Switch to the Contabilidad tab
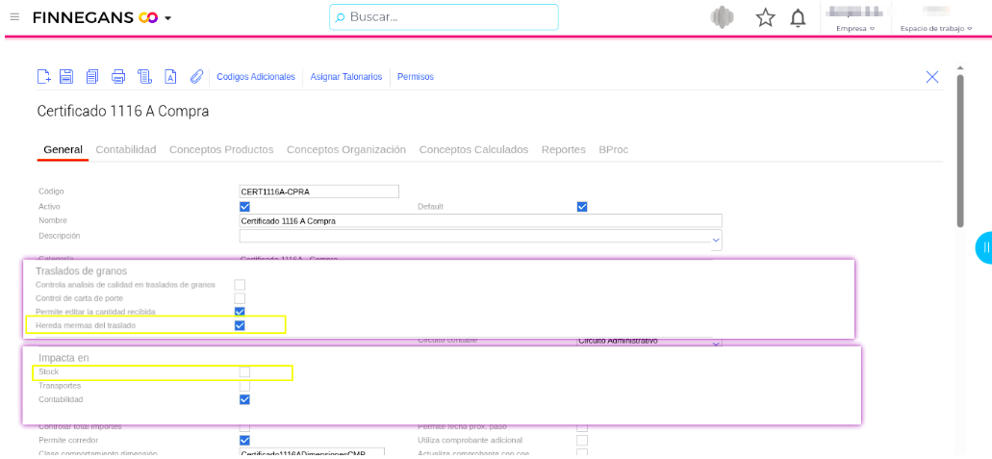 (126, 150)
